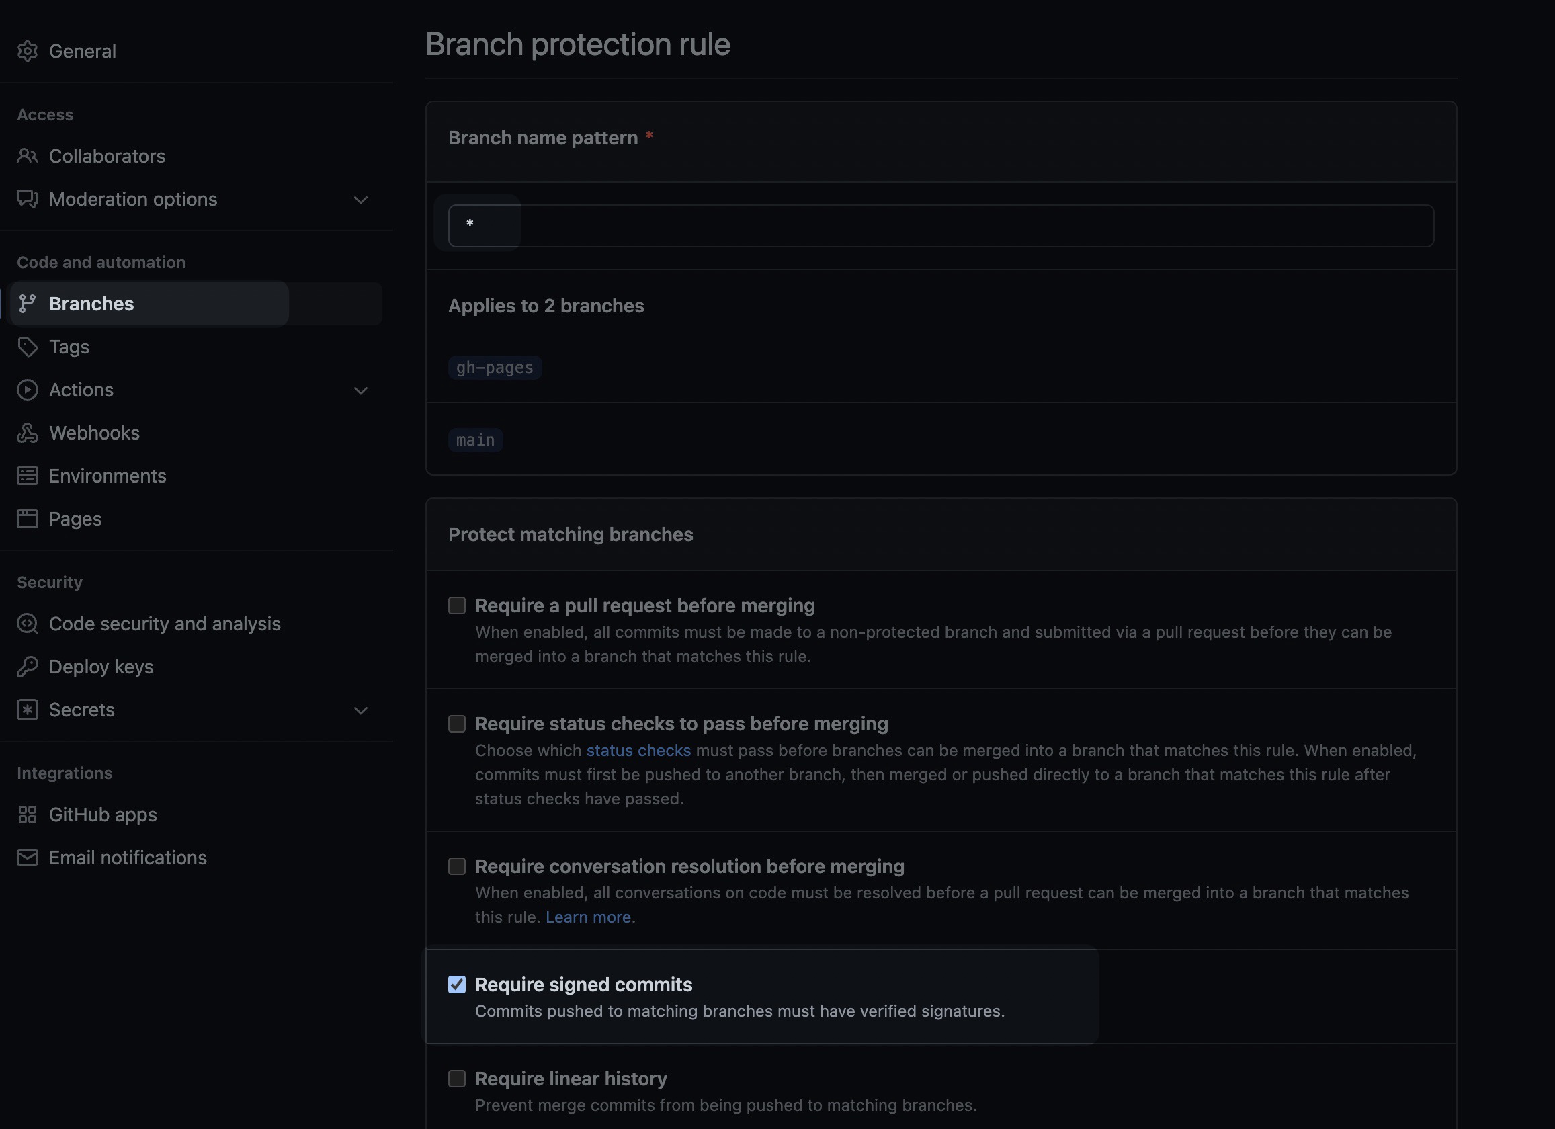Click the Webhooks icon in sidebar
The image size is (1555, 1129).
(28, 433)
